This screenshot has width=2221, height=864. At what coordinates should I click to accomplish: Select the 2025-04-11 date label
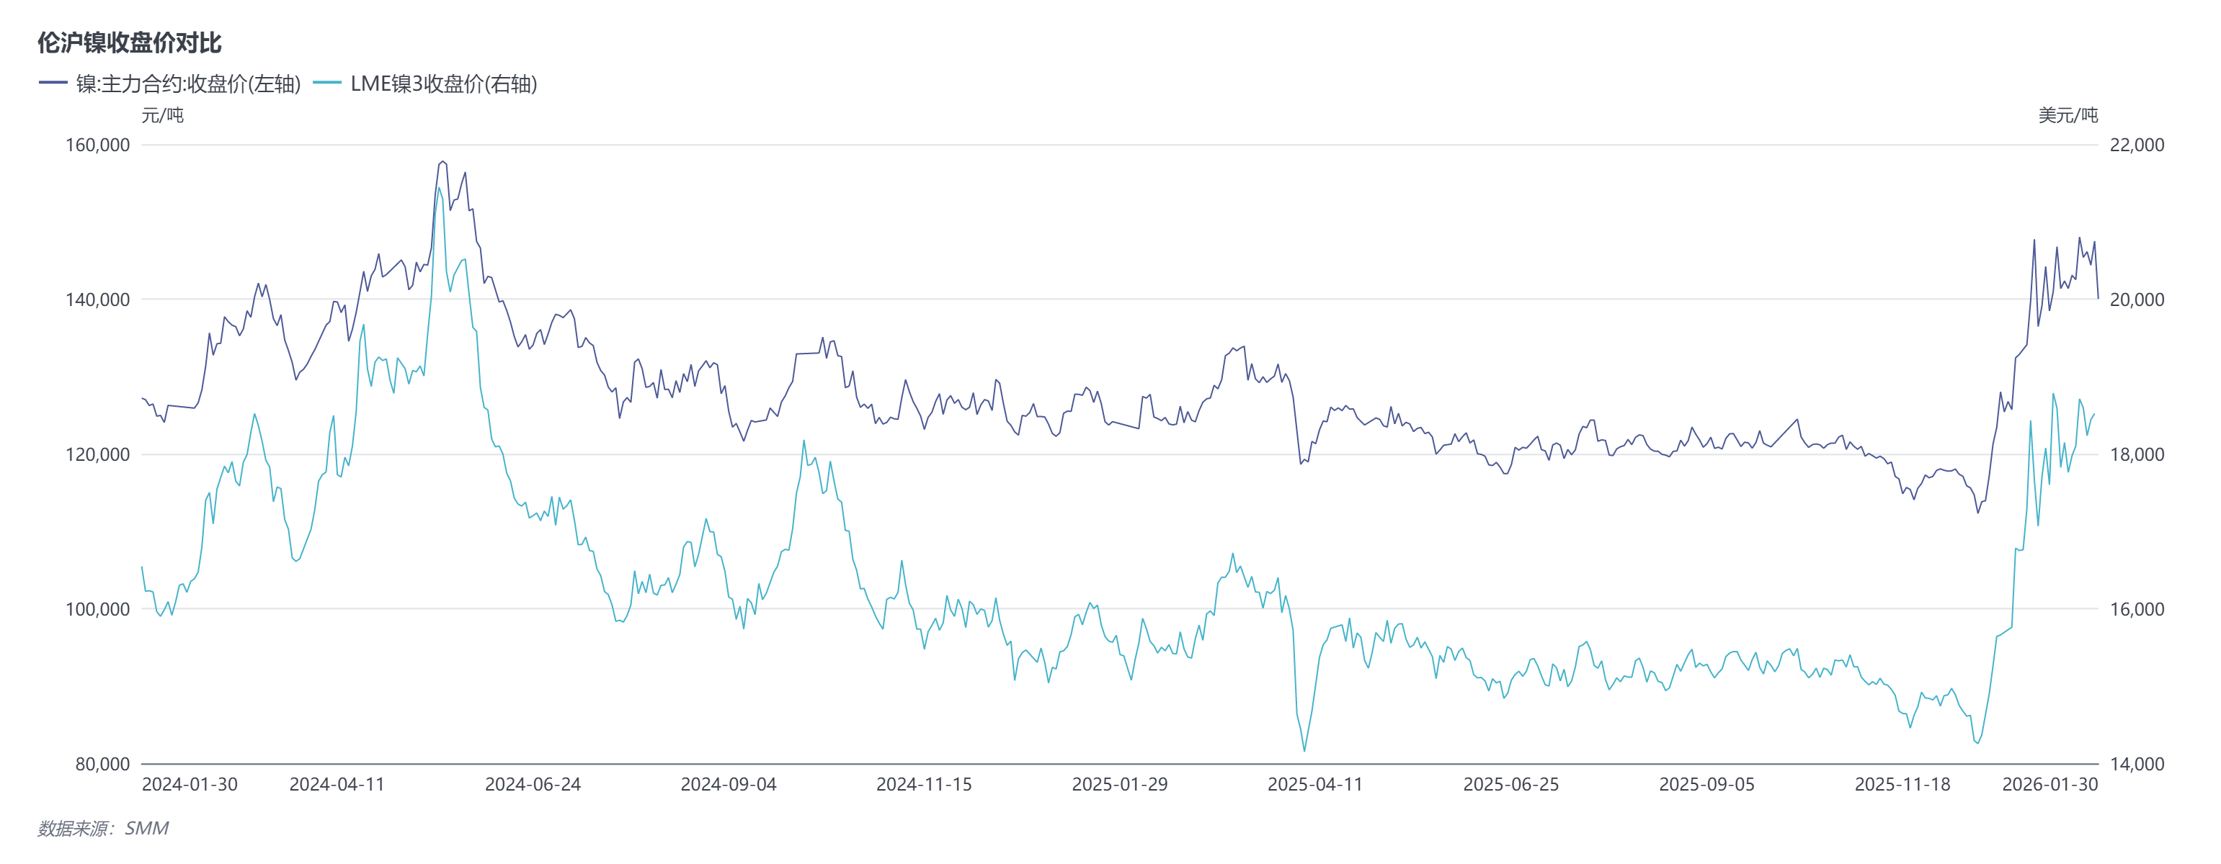[1315, 784]
